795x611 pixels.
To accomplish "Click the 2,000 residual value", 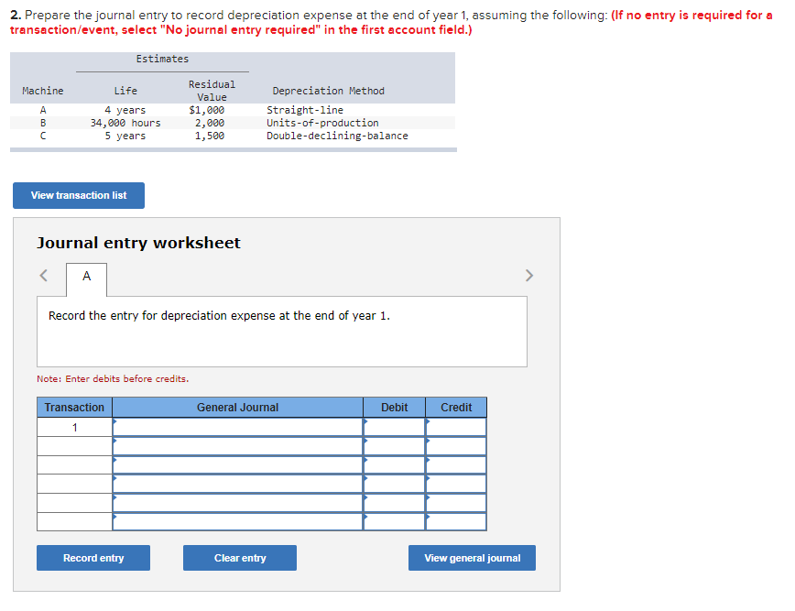I will 210,123.
